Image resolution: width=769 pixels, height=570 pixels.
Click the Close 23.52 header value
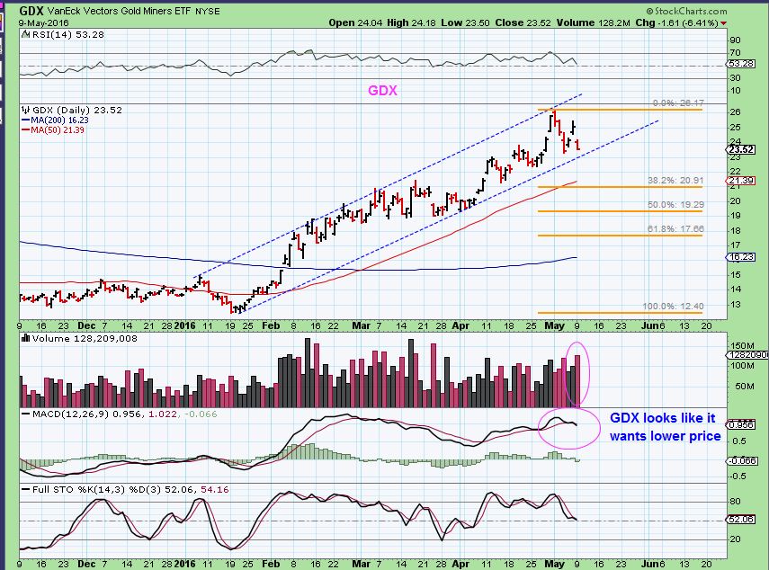pos(523,22)
